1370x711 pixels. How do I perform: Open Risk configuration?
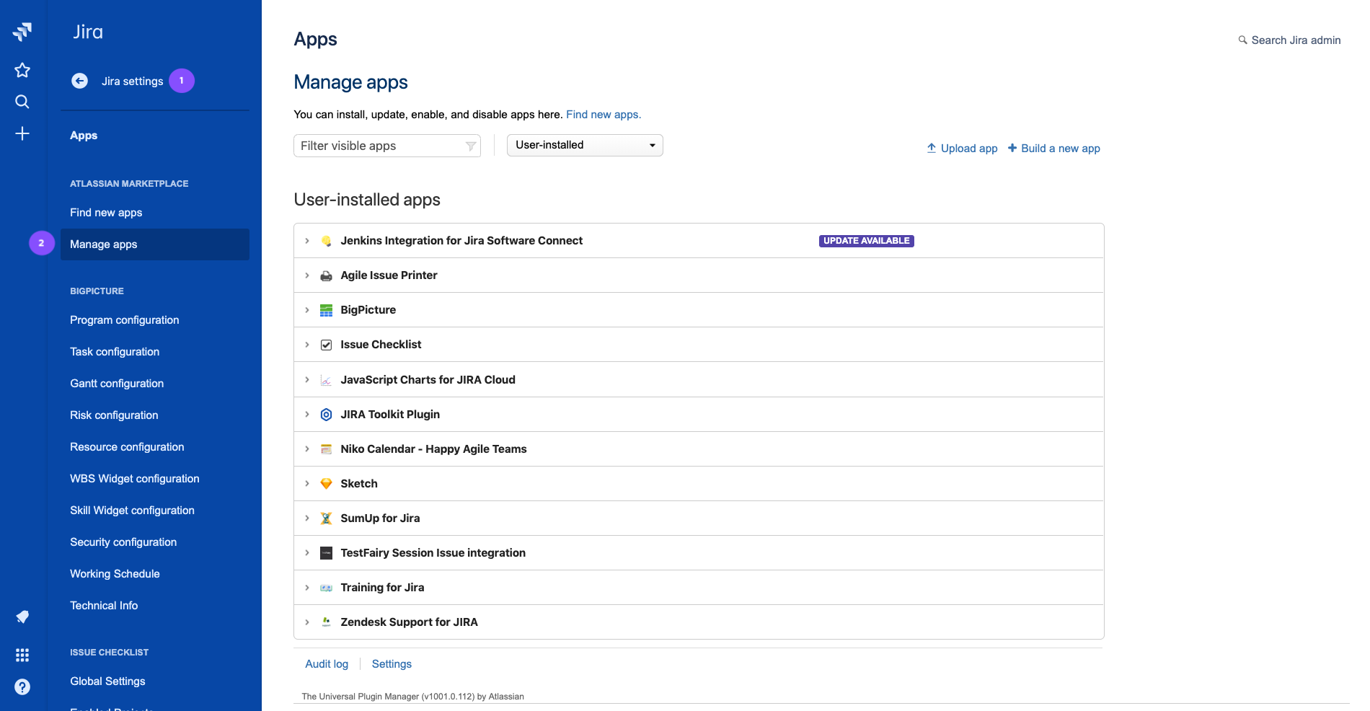(114, 415)
